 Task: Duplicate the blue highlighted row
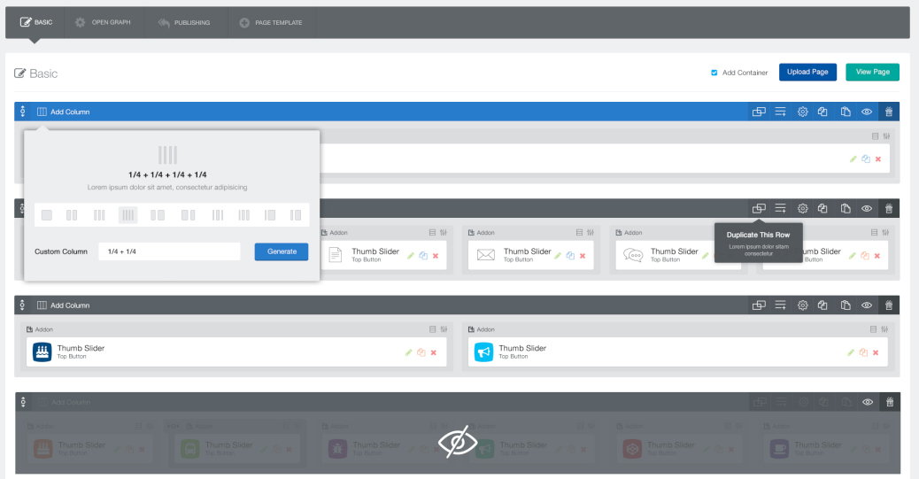[759, 112]
